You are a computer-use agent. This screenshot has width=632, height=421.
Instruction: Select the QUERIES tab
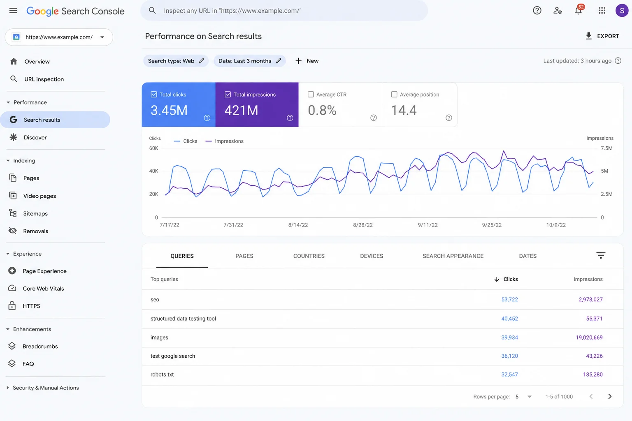tap(182, 256)
